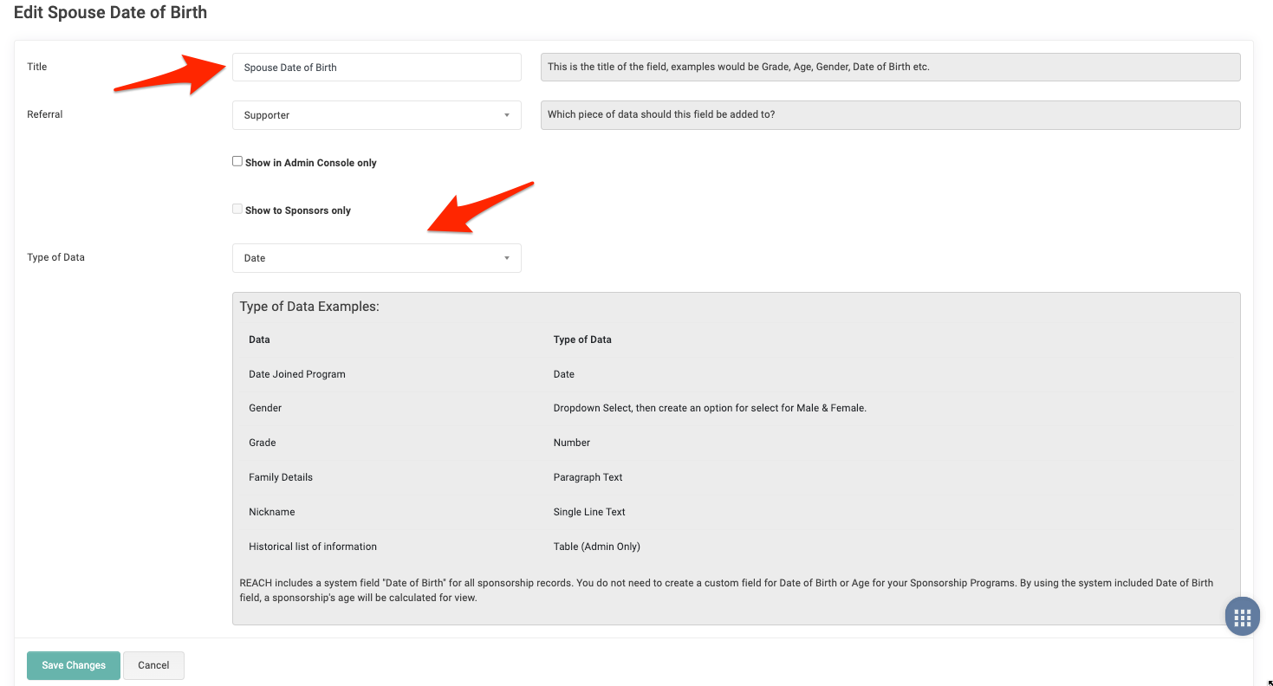
Task: Click the Title field help description box
Action: (x=889, y=68)
